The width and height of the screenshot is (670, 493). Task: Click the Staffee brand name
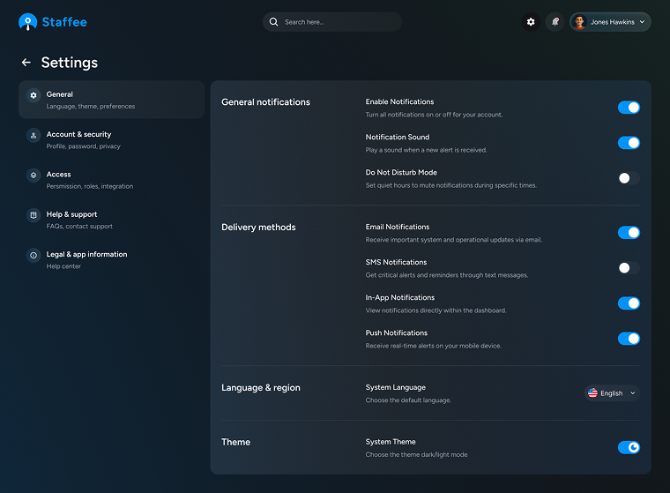(64, 22)
